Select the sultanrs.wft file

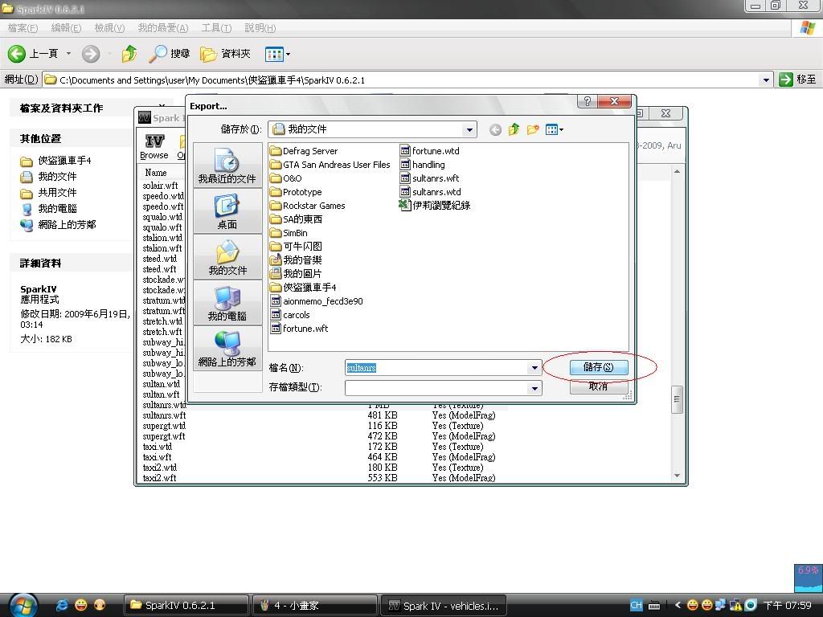(435, 178)
